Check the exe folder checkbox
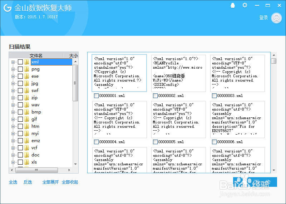This screenshot has height=204, width=286. [20, 76]
